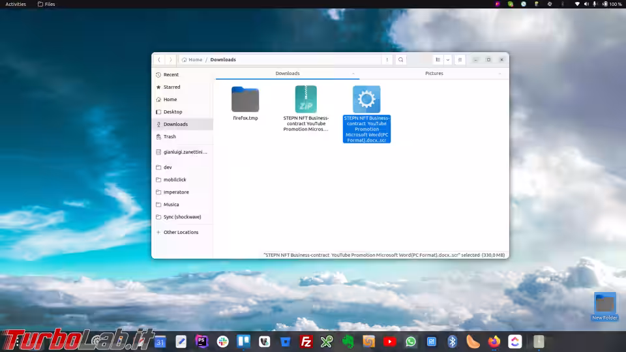The width and height of the screenshot is (626, 352).
Task: Open Desktop in the sidebar
Action: 183,111
